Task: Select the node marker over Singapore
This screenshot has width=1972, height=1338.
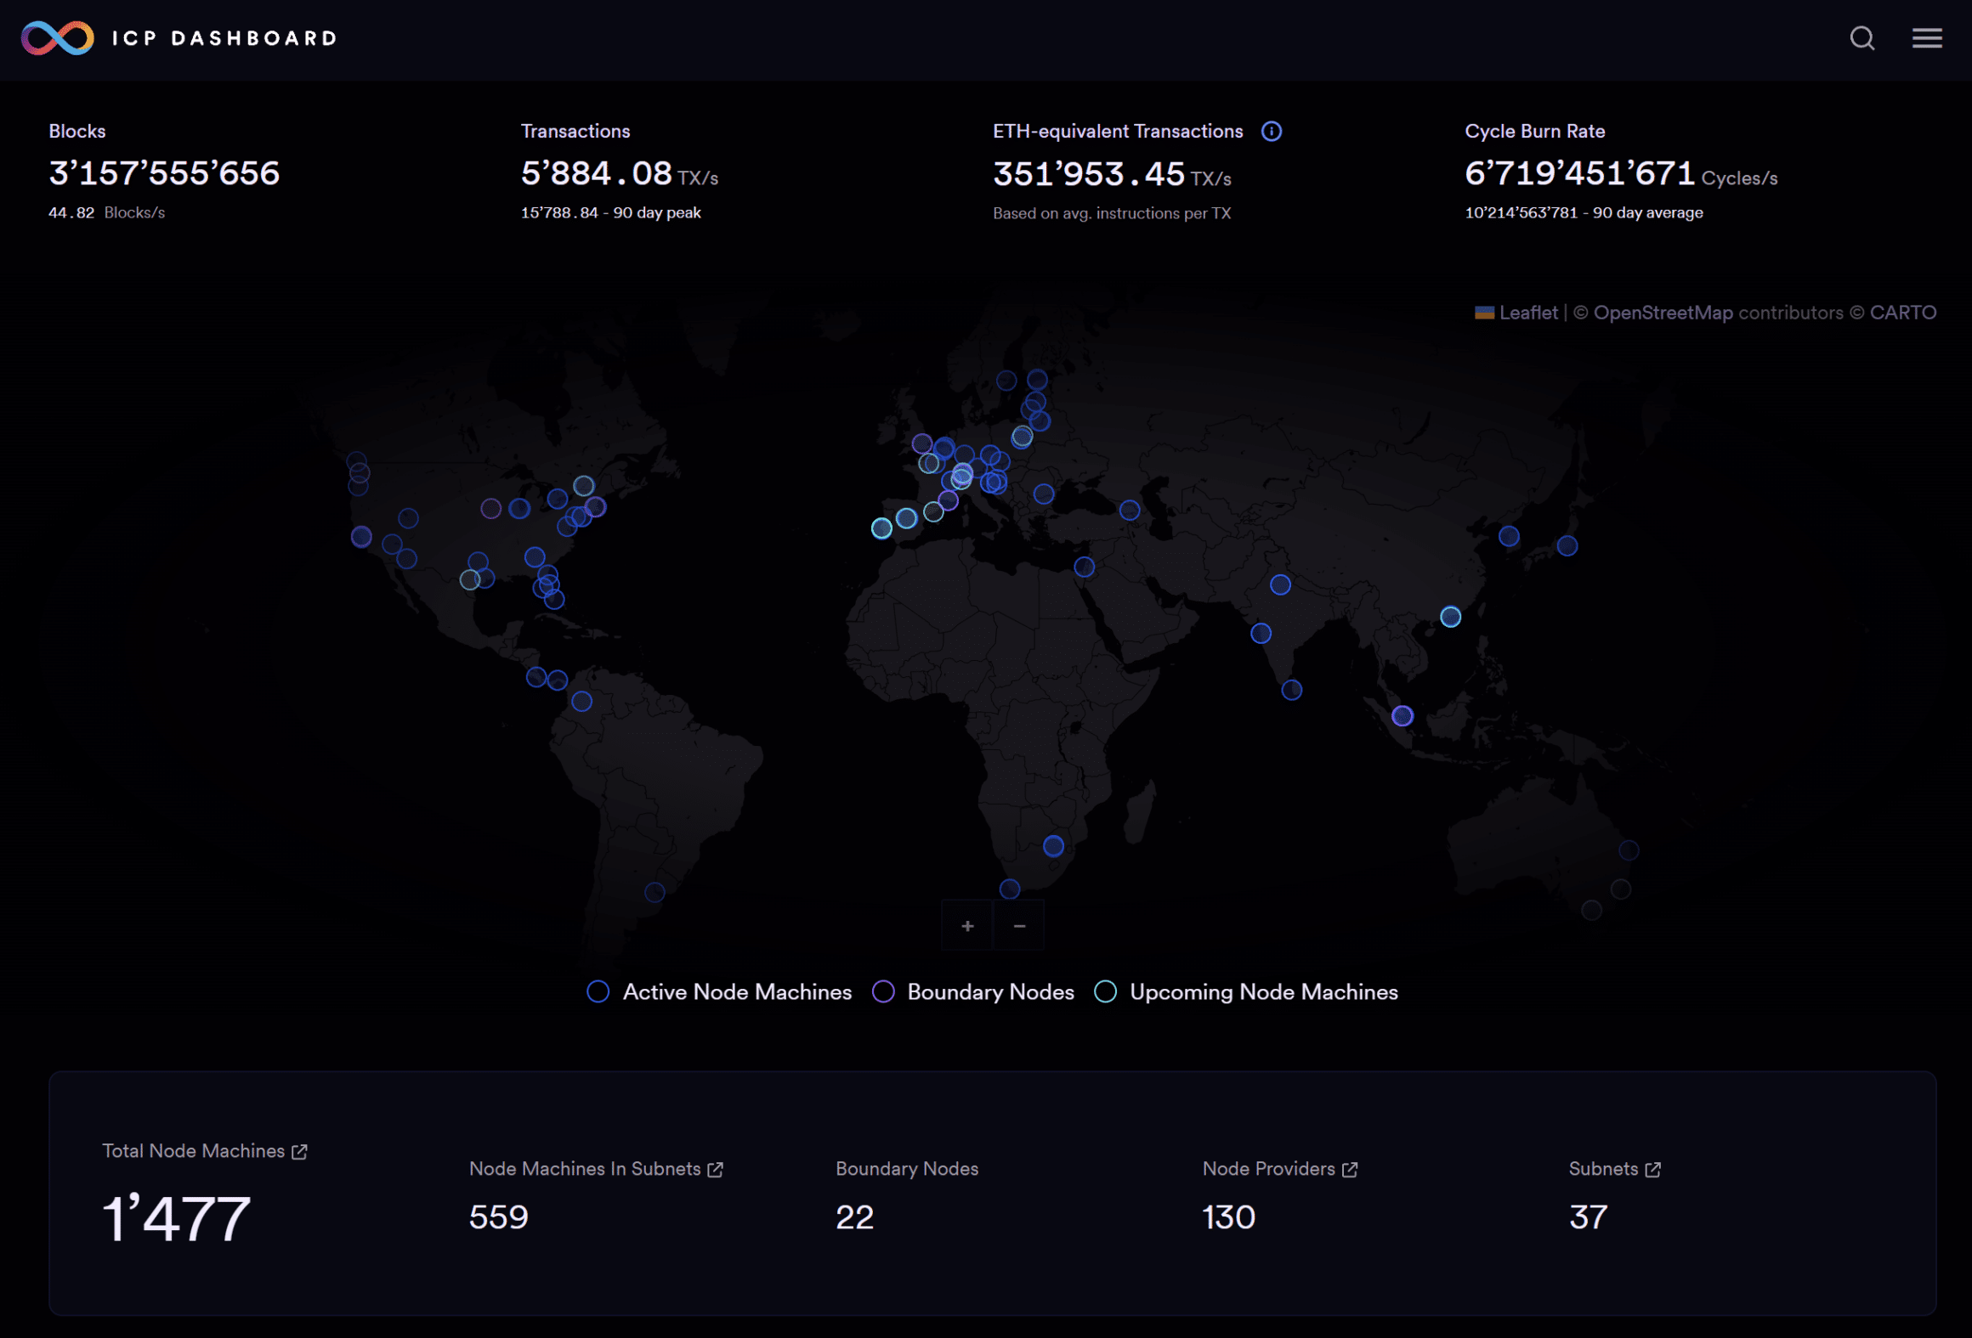Action: pos(1402,715)
